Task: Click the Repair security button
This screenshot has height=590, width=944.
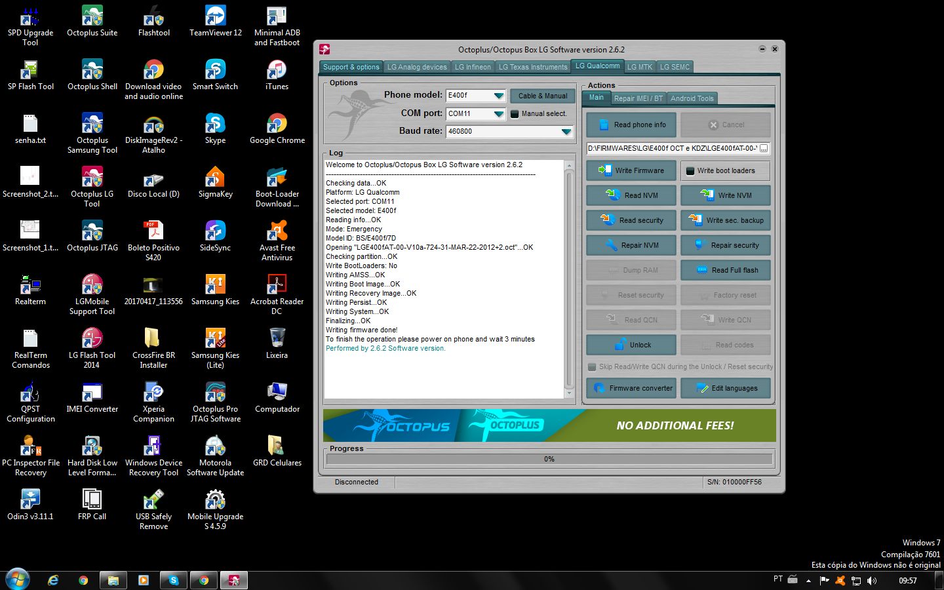Action: [726, 245]
